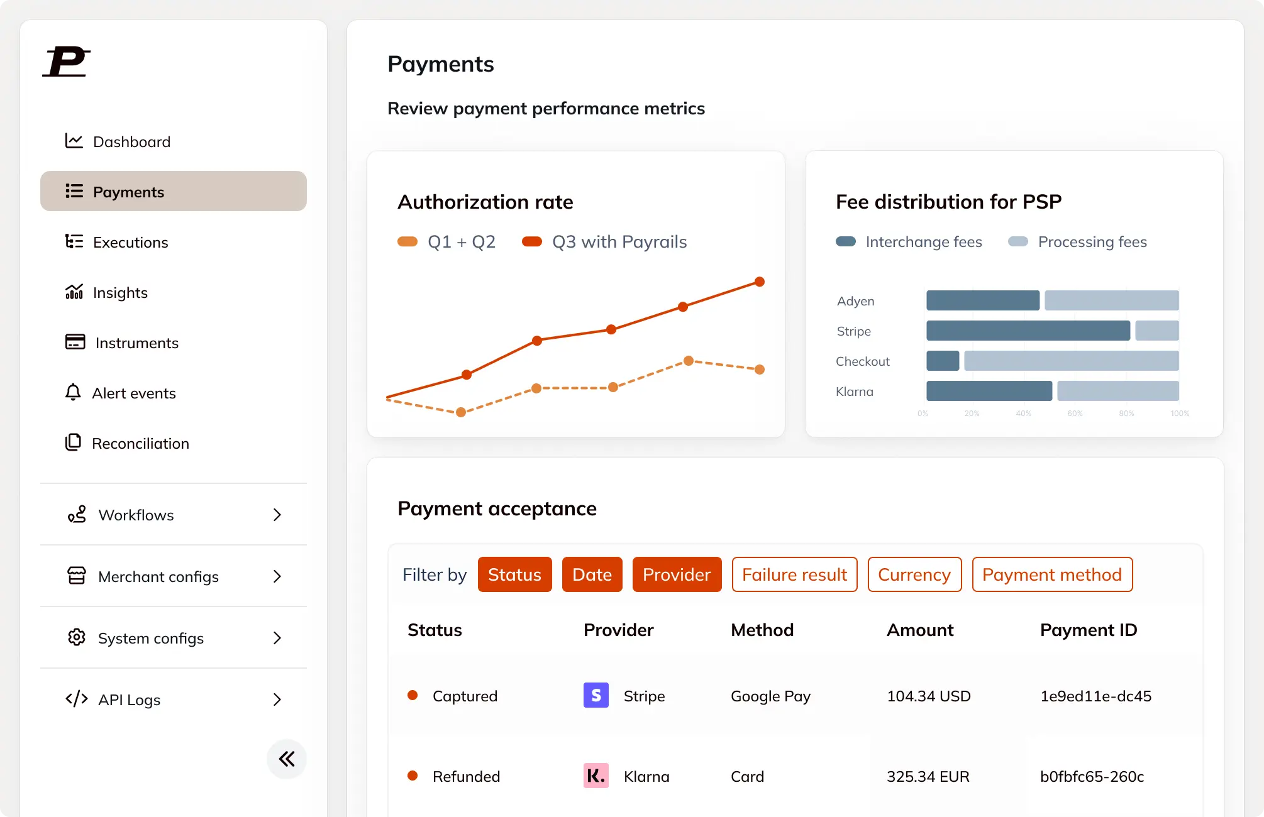Click the Payrails P logo
This screenshot has width=1264, height=817.
coord(67,62)
